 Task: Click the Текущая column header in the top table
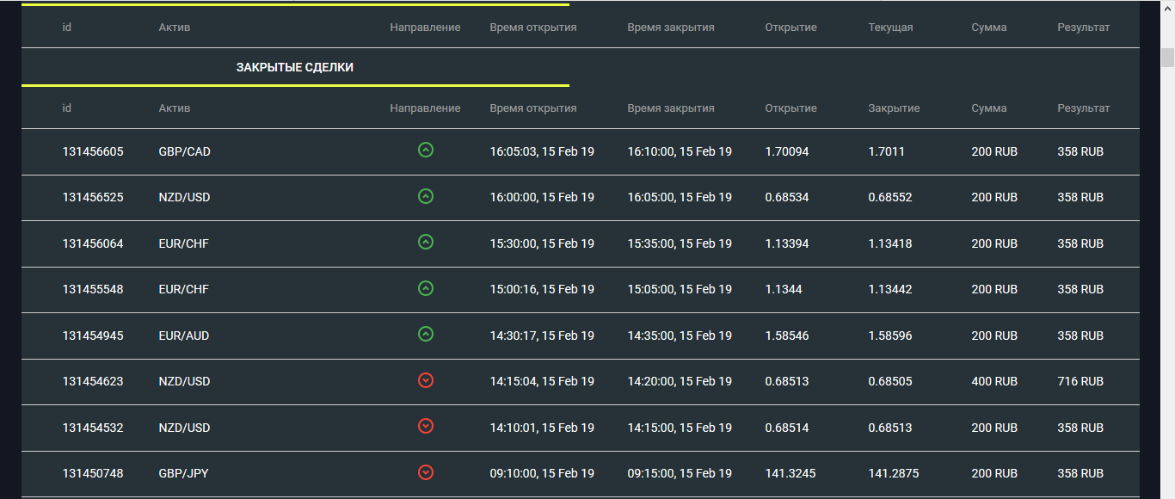891,28
